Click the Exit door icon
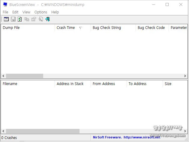Viewport: 189px width, 142px height. click(x=47, y=19)
